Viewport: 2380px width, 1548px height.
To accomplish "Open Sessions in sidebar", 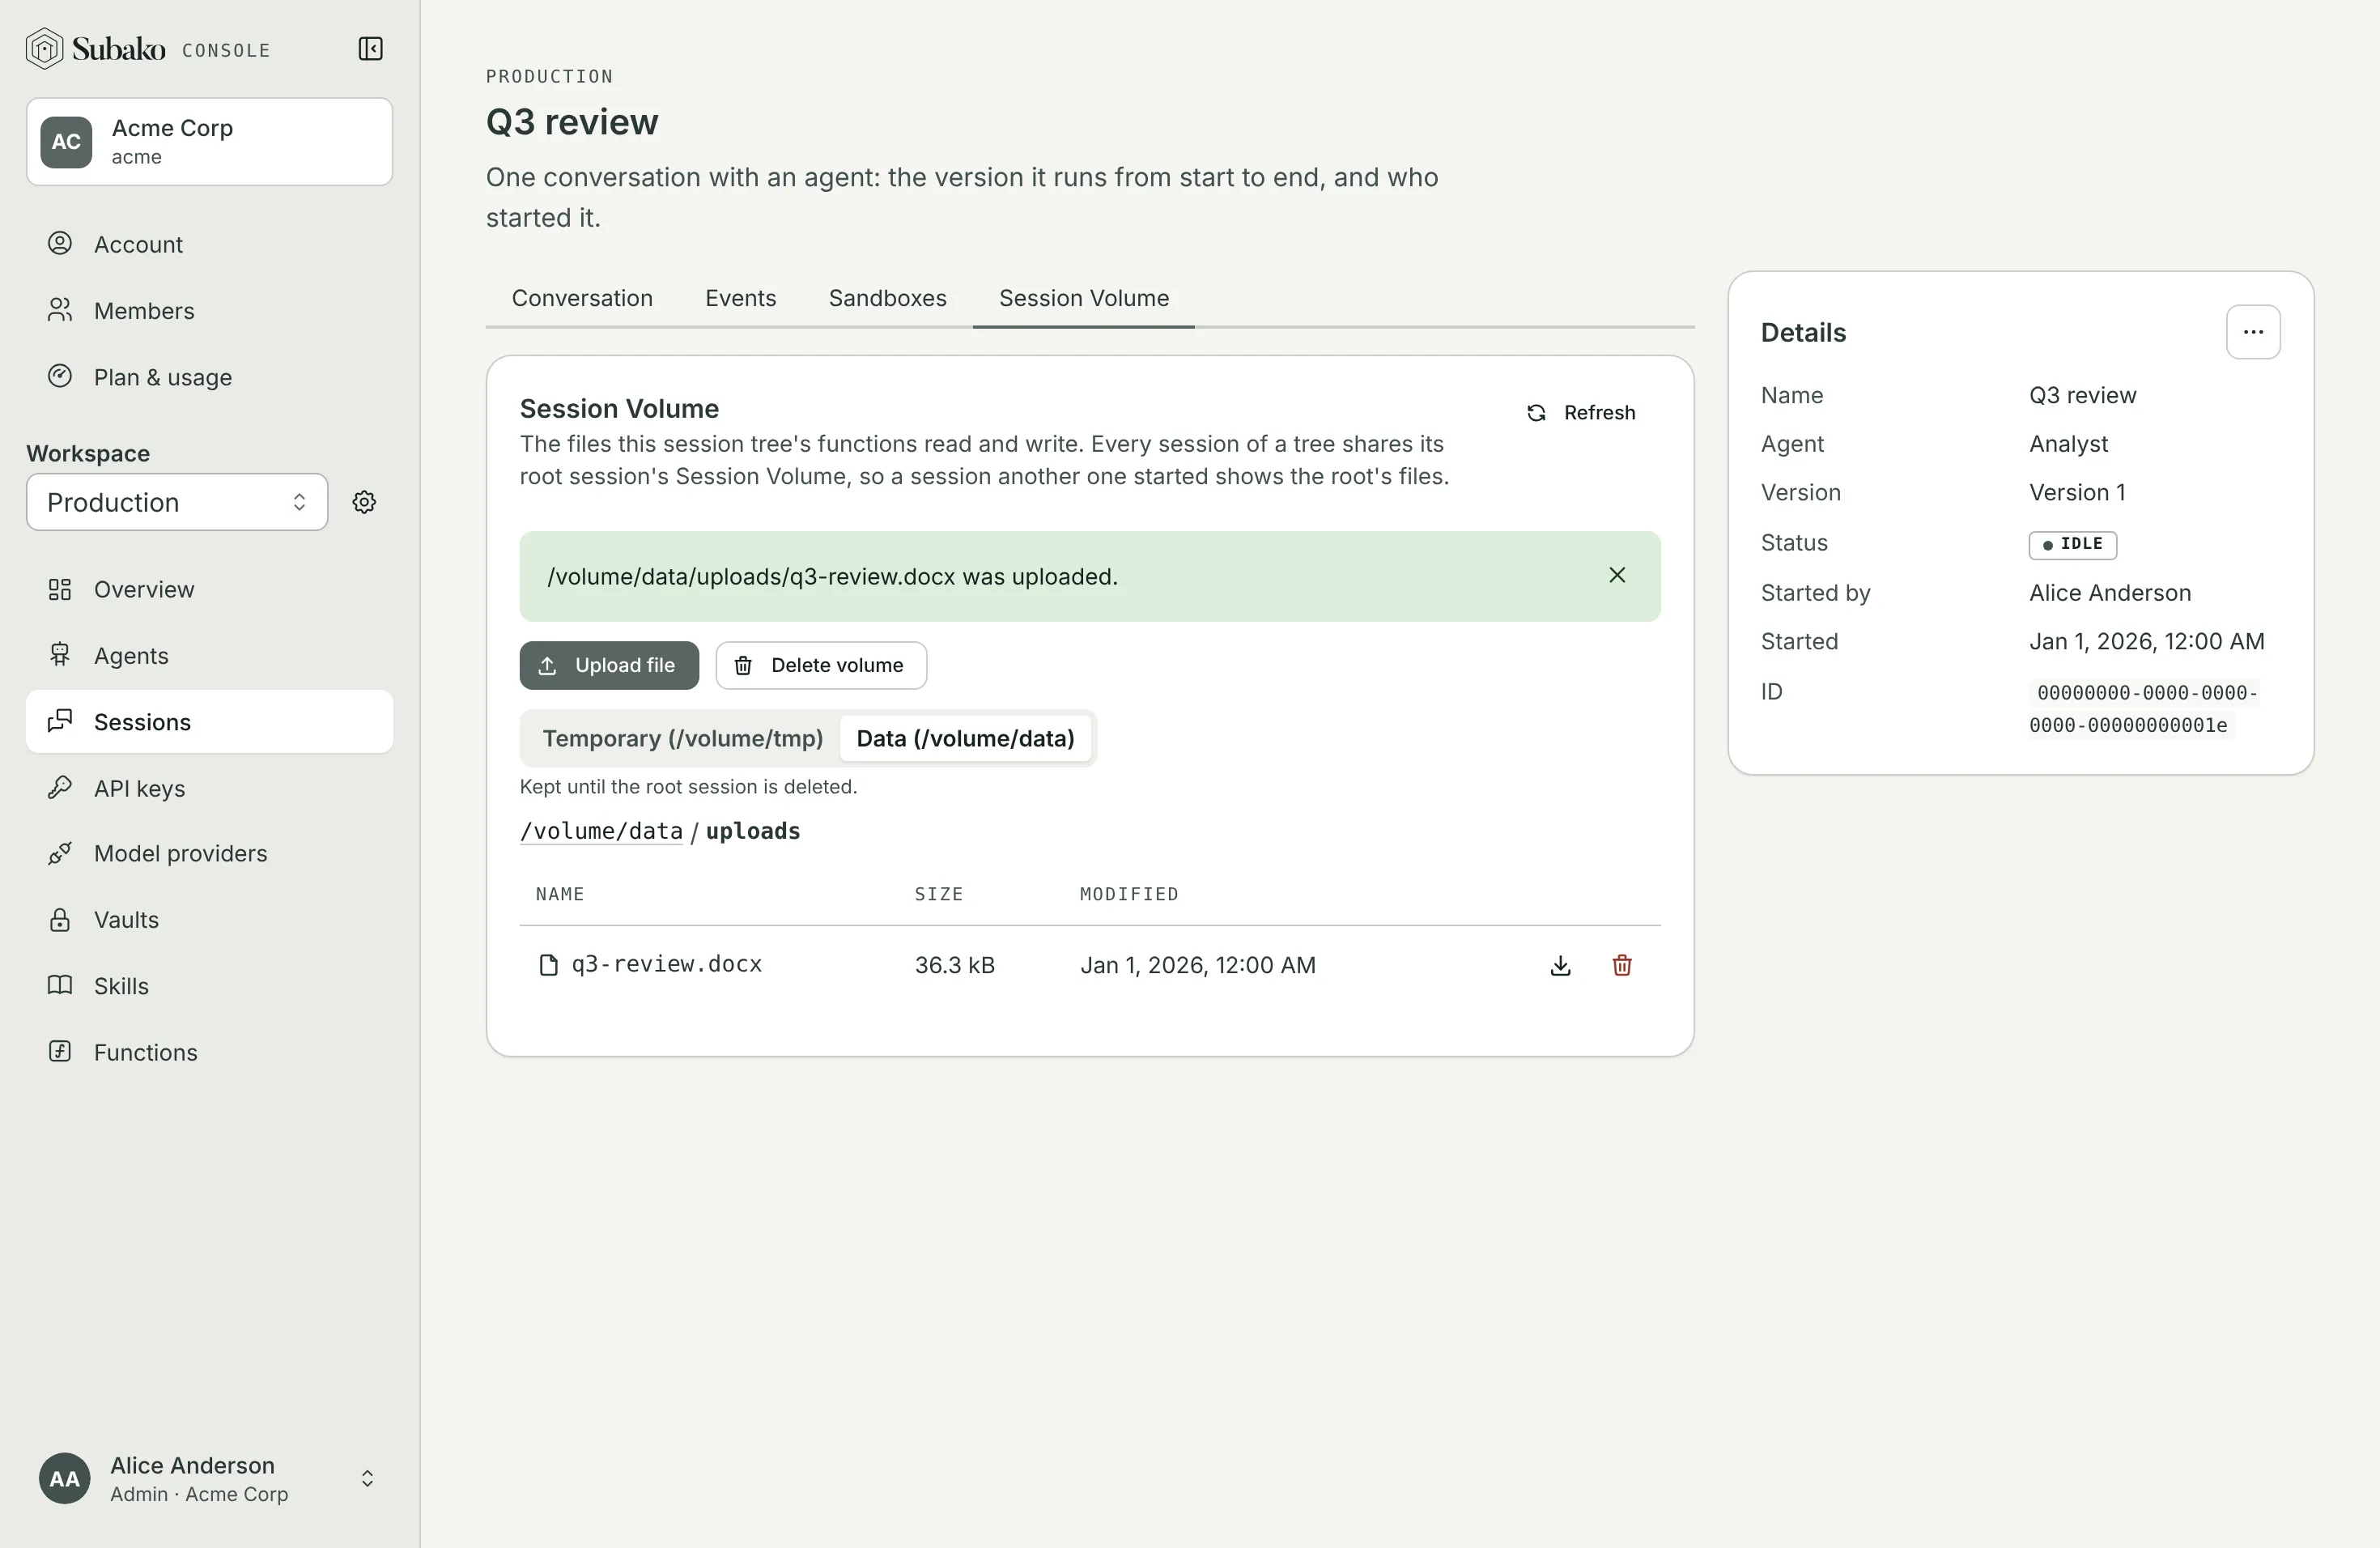I will click(x=209, y=722).
